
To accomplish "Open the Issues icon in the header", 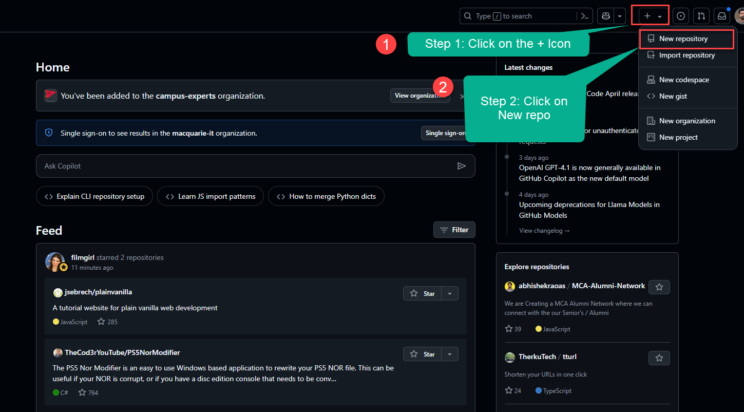I will (681, 16).
